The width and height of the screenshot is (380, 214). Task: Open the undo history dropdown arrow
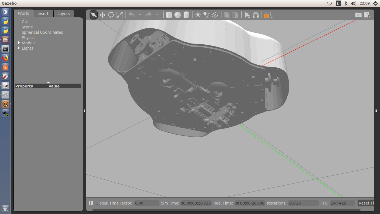click(x=140, y=15)
